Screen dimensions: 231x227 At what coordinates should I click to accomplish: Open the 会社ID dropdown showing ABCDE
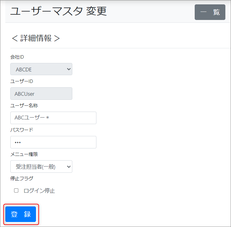coord(41,69)
